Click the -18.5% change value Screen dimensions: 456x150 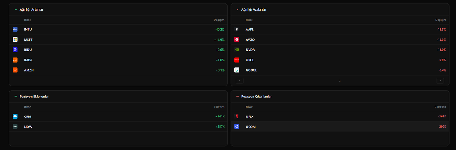click(x=441, y=29)
